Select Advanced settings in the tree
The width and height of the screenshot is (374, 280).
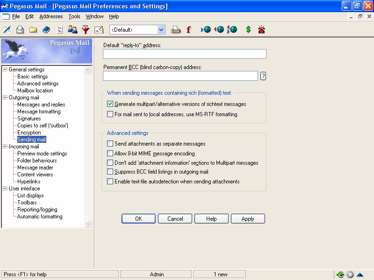click(38, 84)
